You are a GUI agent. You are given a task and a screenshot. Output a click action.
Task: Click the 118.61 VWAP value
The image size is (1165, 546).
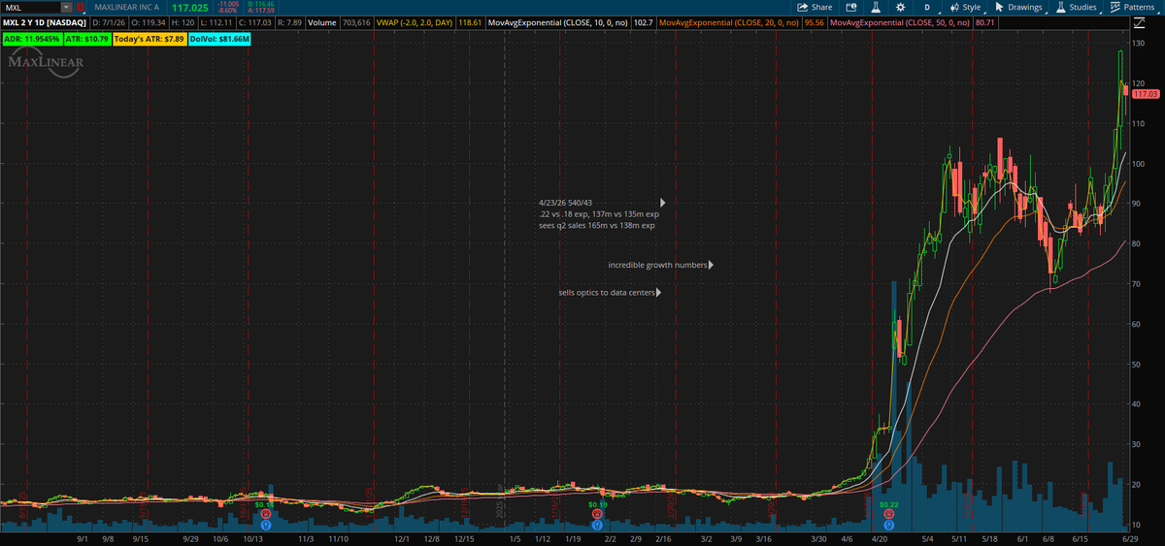tap(470, 20)
